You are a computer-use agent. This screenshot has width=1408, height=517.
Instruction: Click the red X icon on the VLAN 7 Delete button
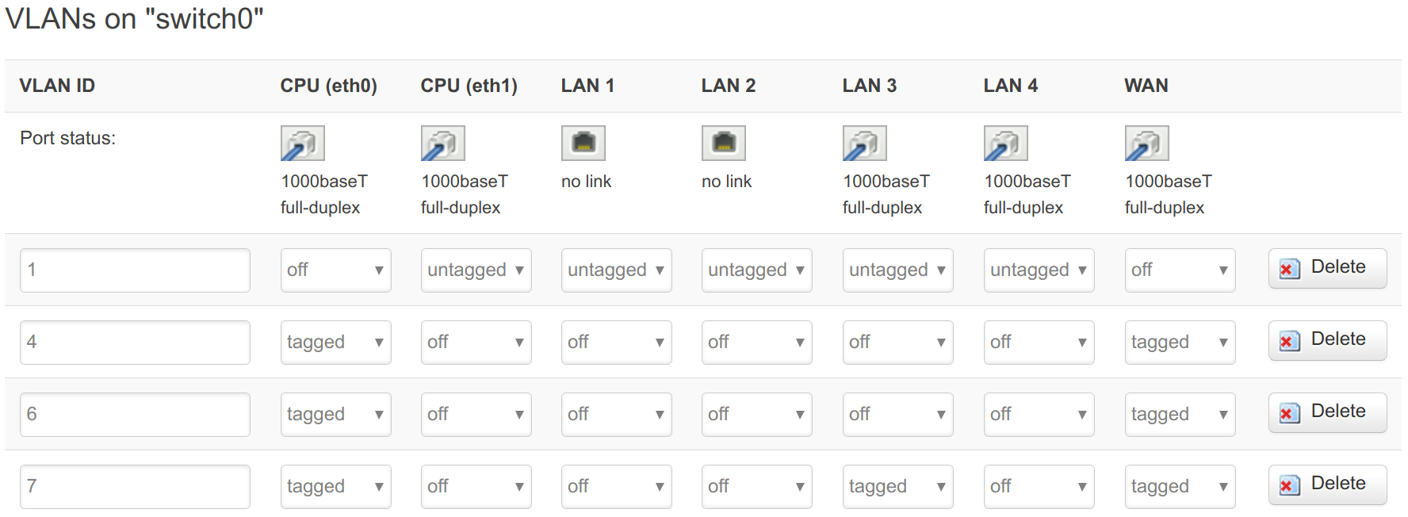pyautogui.click(x=1289, y=485)
